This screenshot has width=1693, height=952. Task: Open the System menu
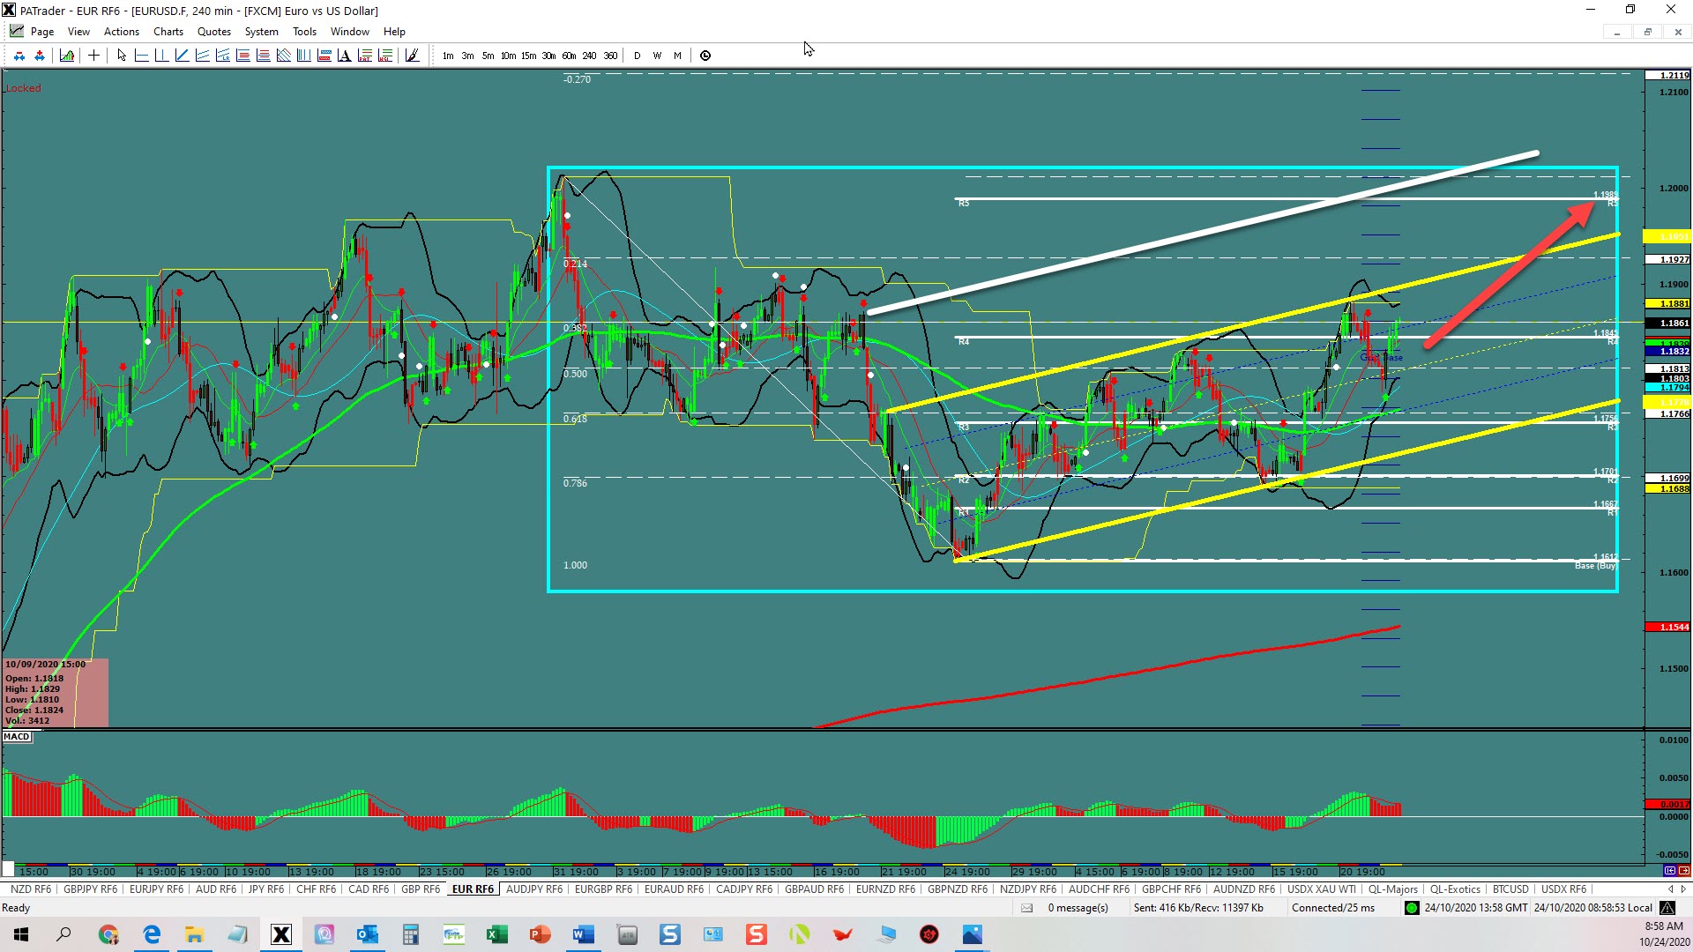[261, 32]
